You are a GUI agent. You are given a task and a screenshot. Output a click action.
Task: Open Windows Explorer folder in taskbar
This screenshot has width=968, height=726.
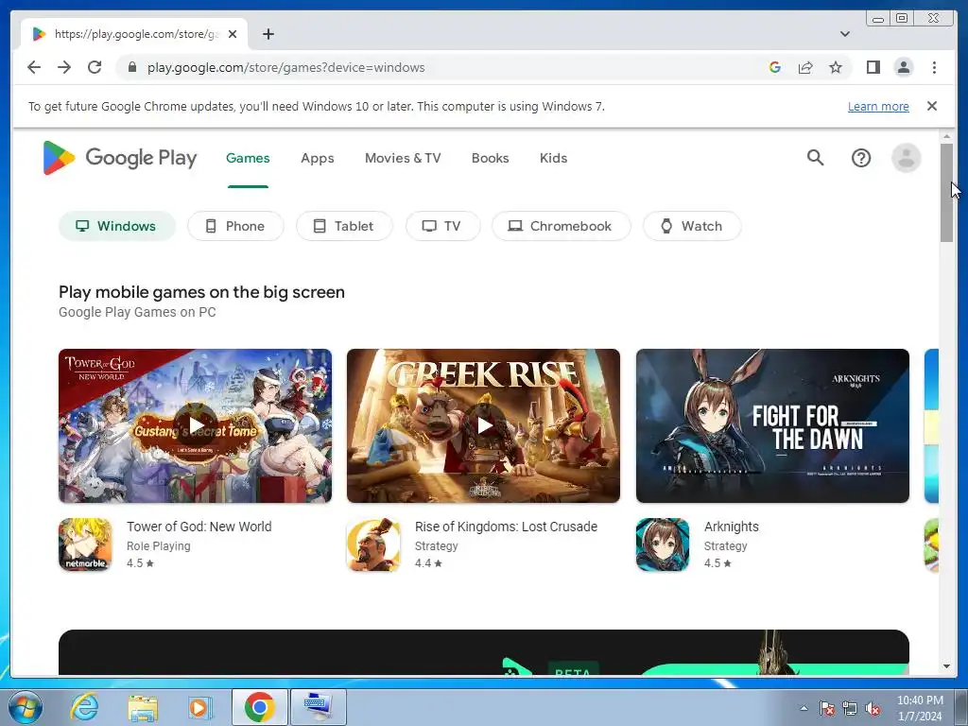[143, 707]
